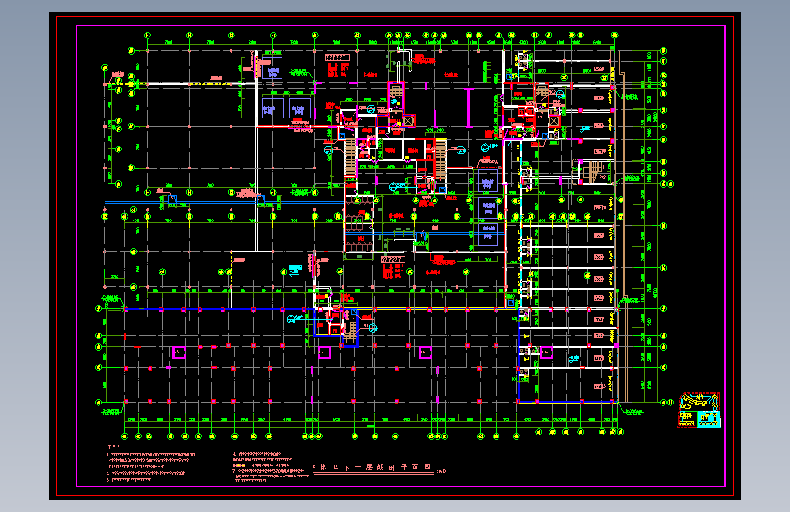Screen dimensions: 790x512
Task: Select the pink numbered notes block under the plan
Action: tap(208, 464)
